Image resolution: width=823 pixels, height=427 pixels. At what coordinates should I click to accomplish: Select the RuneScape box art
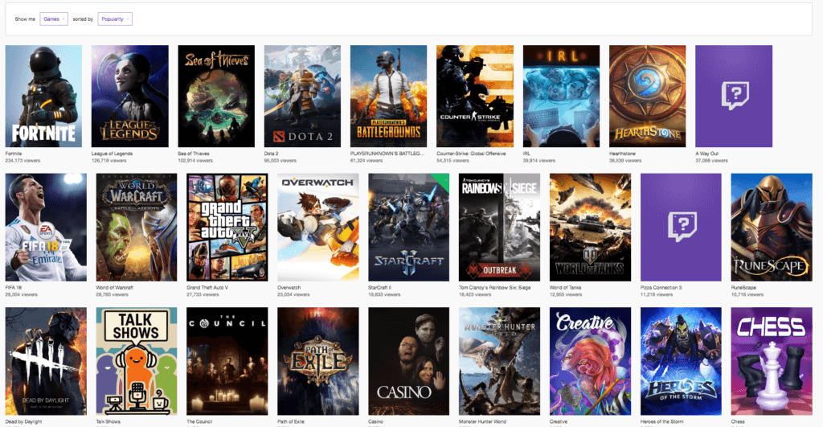[x=772, y=228]
